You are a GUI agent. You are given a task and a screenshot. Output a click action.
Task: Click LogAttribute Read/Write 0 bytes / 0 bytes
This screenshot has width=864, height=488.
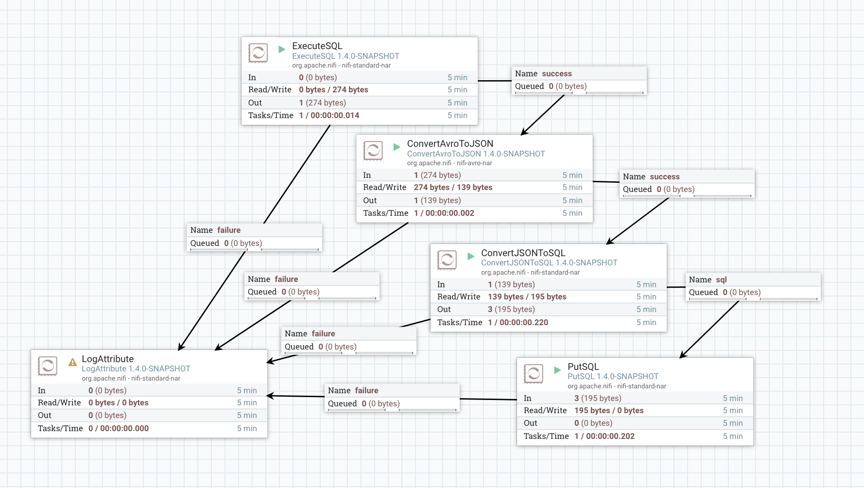pos(119,403)
